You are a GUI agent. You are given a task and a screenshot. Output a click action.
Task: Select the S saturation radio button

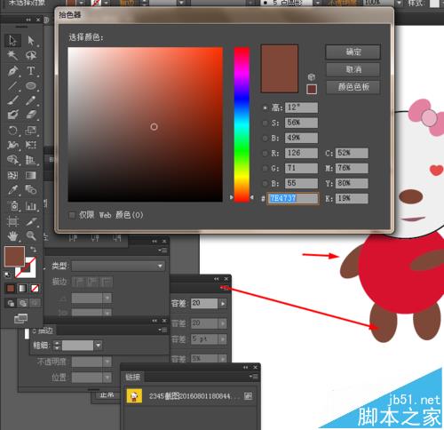(265, 123)
